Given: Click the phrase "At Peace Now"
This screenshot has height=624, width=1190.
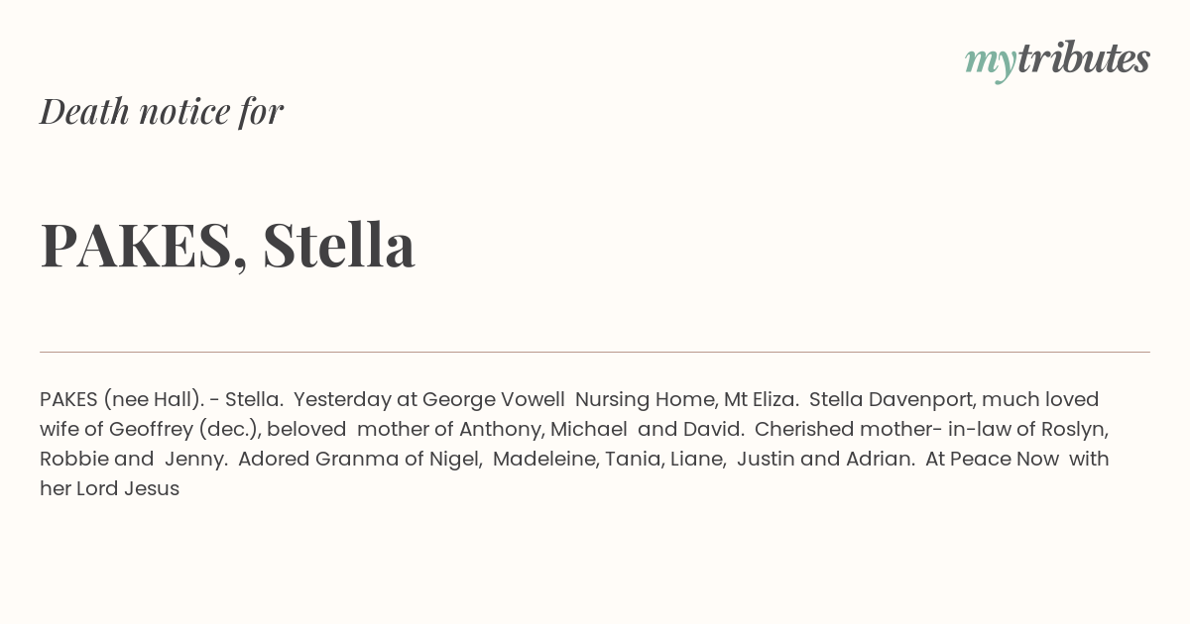Looking at the screenshot, I should pos(992,459).
